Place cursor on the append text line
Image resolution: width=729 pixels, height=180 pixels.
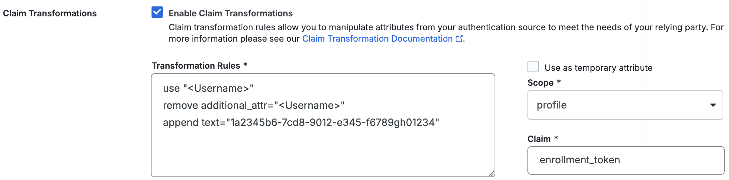(301, 123)
